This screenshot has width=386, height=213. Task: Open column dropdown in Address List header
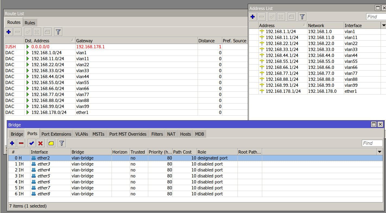(384, 26)
